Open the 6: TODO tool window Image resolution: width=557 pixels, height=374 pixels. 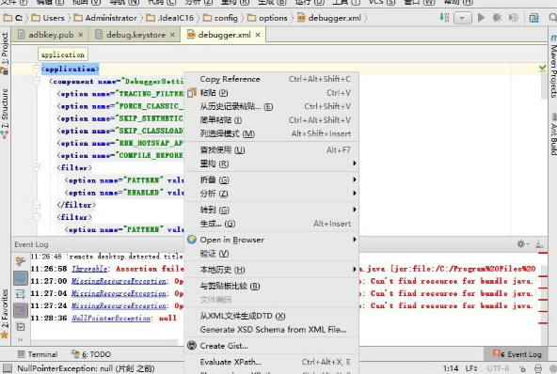(x=91, y=354)
